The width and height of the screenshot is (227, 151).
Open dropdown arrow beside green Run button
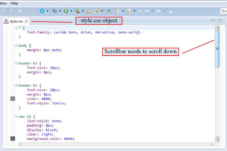(x=71, y=11)
